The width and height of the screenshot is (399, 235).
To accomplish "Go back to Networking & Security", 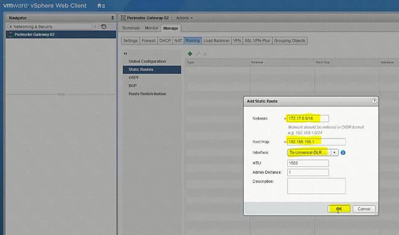I will point(49,27).
